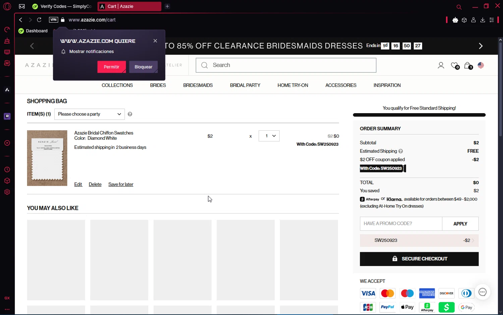Expand Please choose a party dropdown

click(90, 114)
